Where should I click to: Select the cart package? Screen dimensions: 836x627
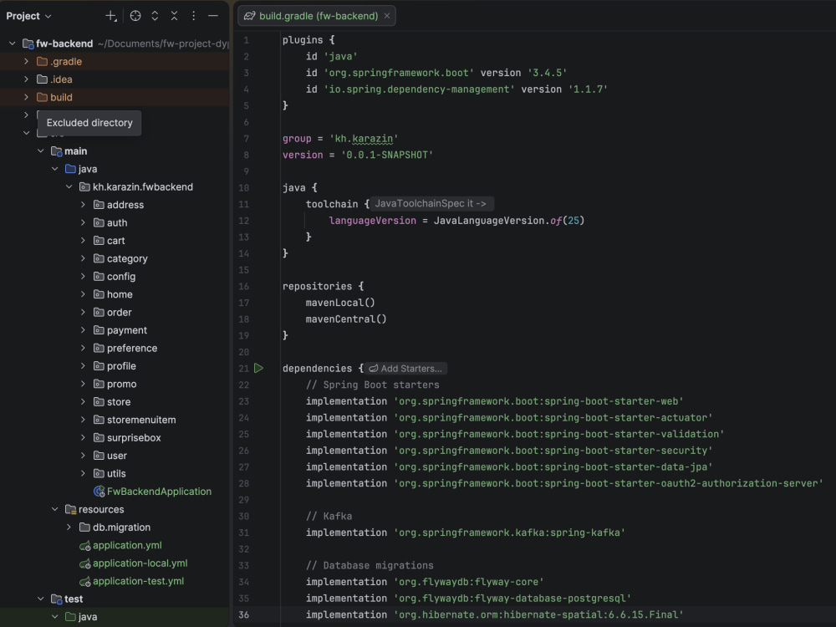tap(115, 241)
